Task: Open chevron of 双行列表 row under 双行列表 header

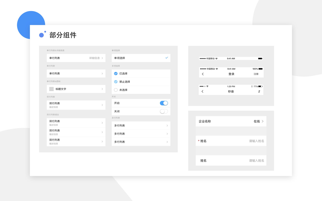Action: coord(102,105)
